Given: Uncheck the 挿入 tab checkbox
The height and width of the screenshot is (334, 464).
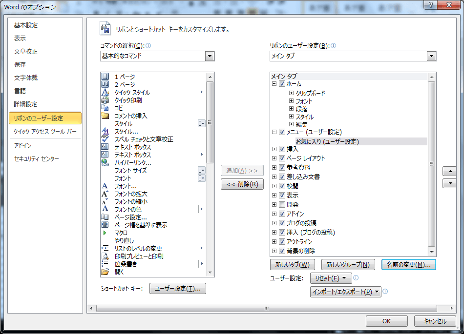Looking at the screenshot, I should click(x=282, y=149).
